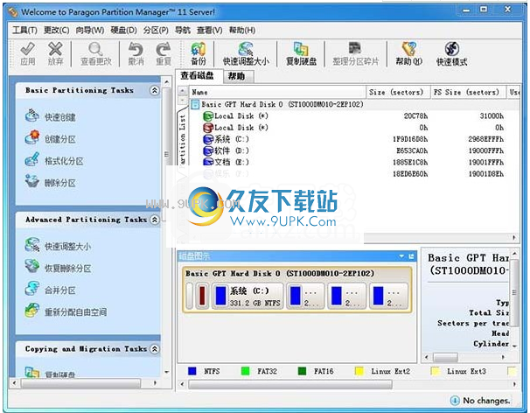
Task: Click 删除分区 task in sidebar
Action: tap(60, 183)
